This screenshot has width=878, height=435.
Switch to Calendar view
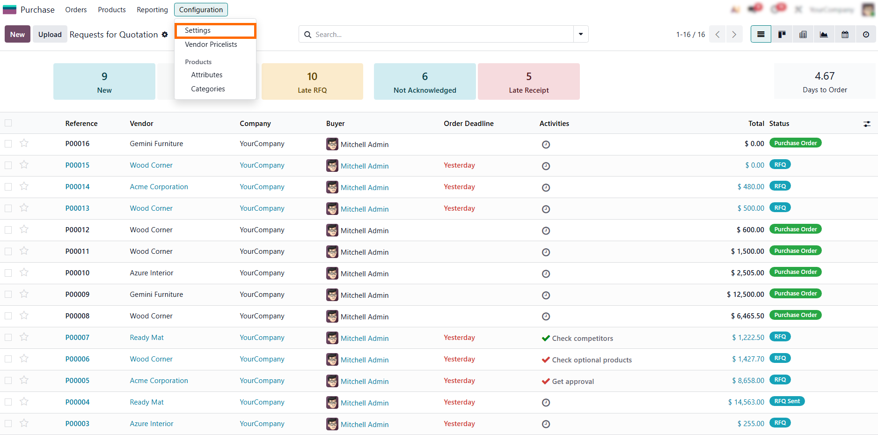coord(845,34)
